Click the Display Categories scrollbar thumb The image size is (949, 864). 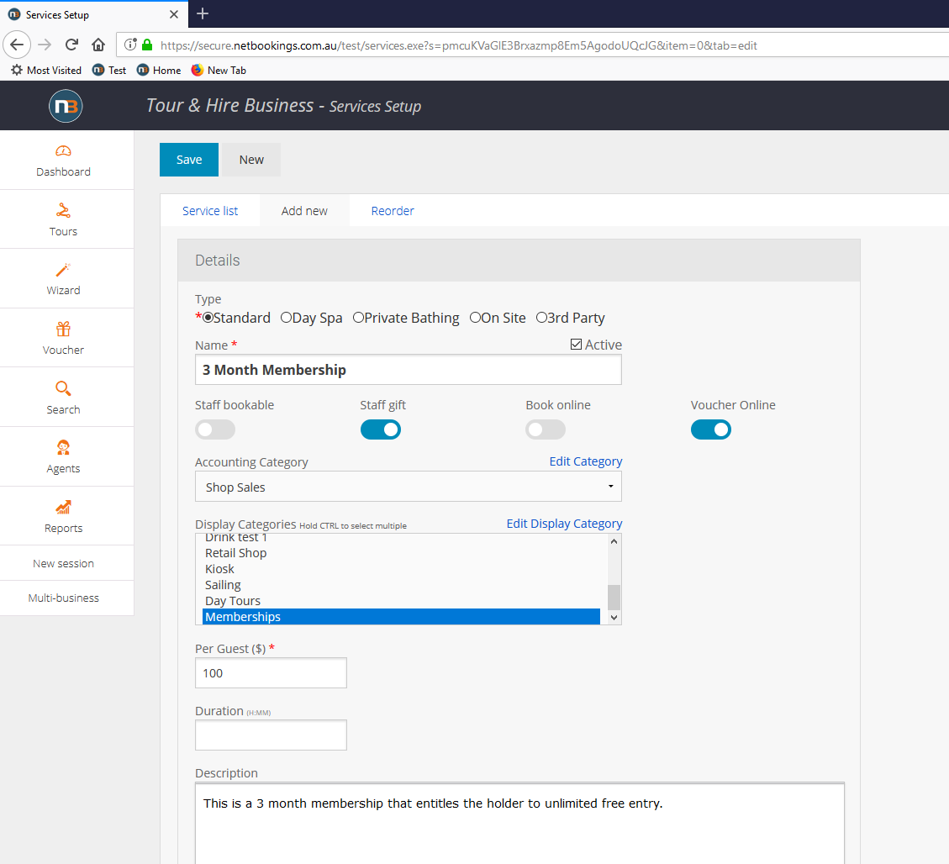click(x=614, y=598)
